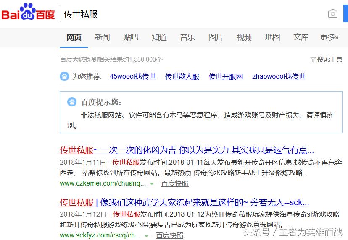Click result count text 约1,530,000个
Viewport: 348px width, 240px height.
pyautogui.click(x=143, y=59)
